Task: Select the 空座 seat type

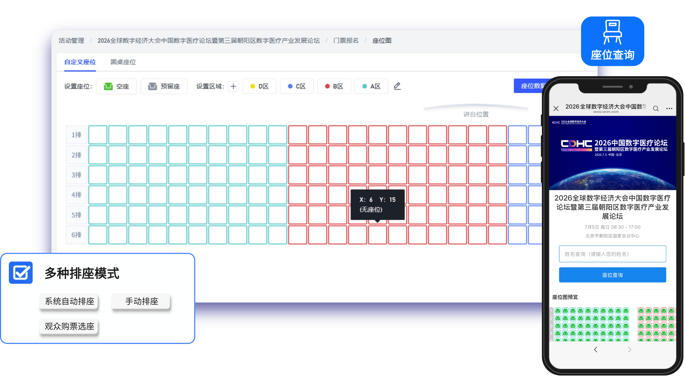Action: click(116, 86)
